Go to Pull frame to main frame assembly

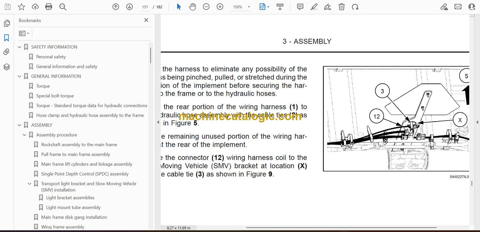[76, 154]
